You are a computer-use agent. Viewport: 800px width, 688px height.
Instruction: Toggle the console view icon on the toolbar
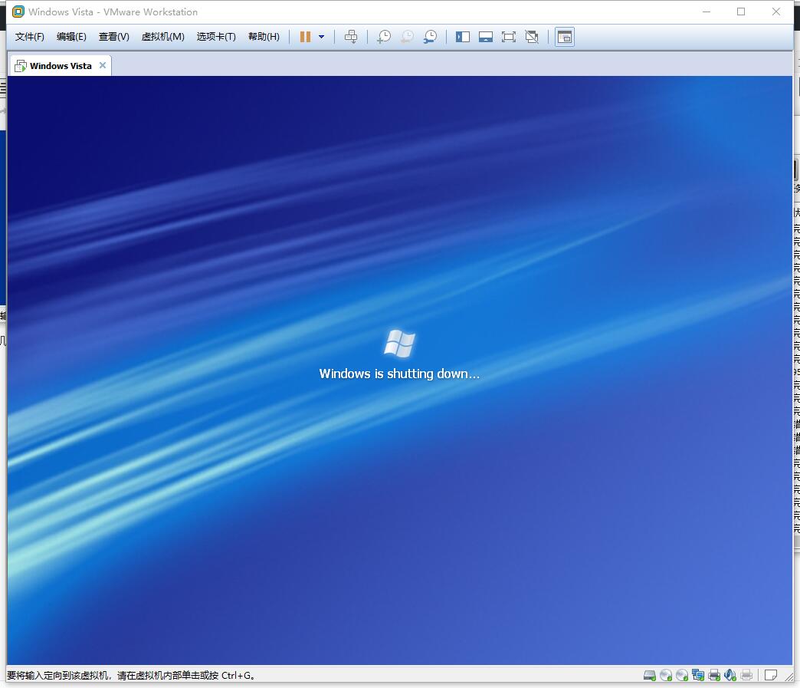coord(565,37)
